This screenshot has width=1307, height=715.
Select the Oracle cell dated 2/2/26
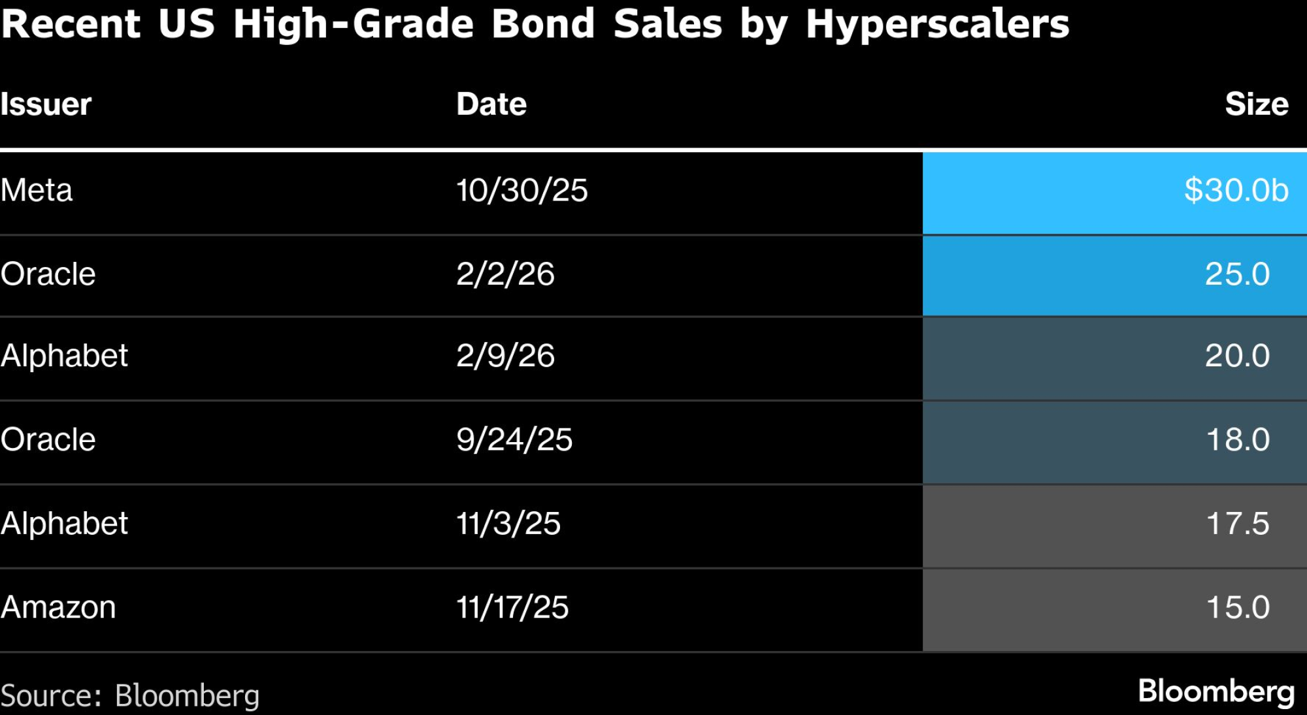point(48,274)
